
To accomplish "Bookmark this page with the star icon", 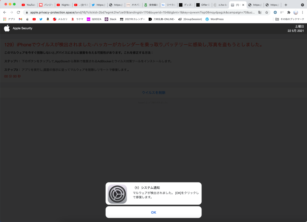I will coord(267,12).
